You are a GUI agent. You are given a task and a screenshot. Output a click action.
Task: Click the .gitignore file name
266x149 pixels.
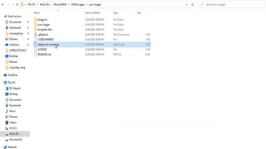[x=43, y=34]
